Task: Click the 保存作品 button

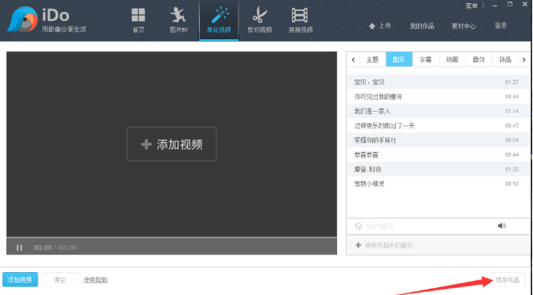Action: coord(508,280)
